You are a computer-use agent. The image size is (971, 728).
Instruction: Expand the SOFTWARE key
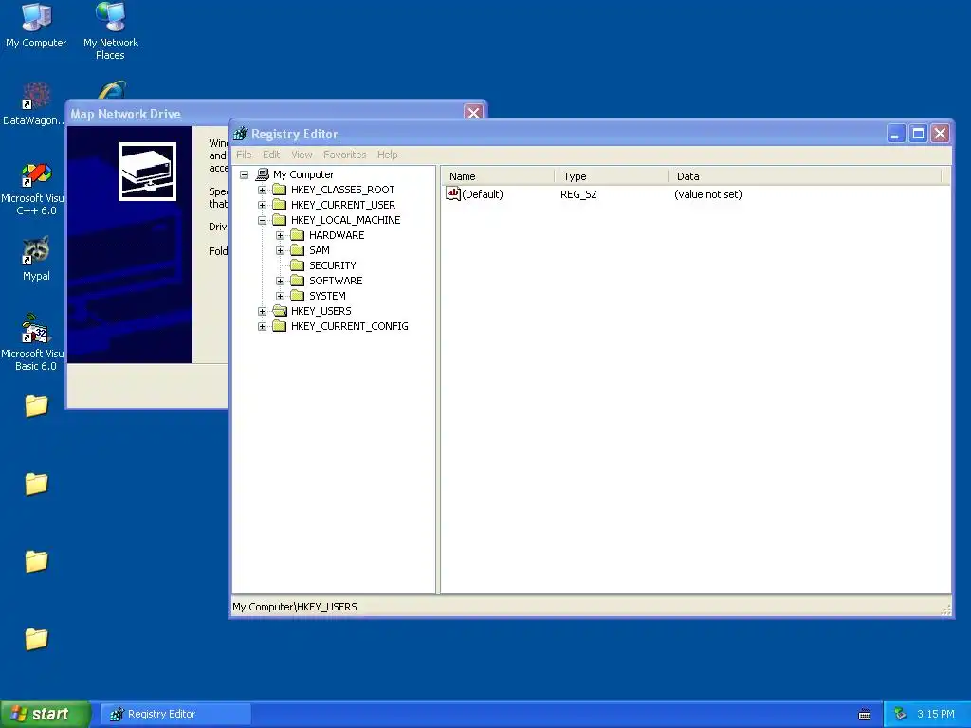[x=281, y=281]
